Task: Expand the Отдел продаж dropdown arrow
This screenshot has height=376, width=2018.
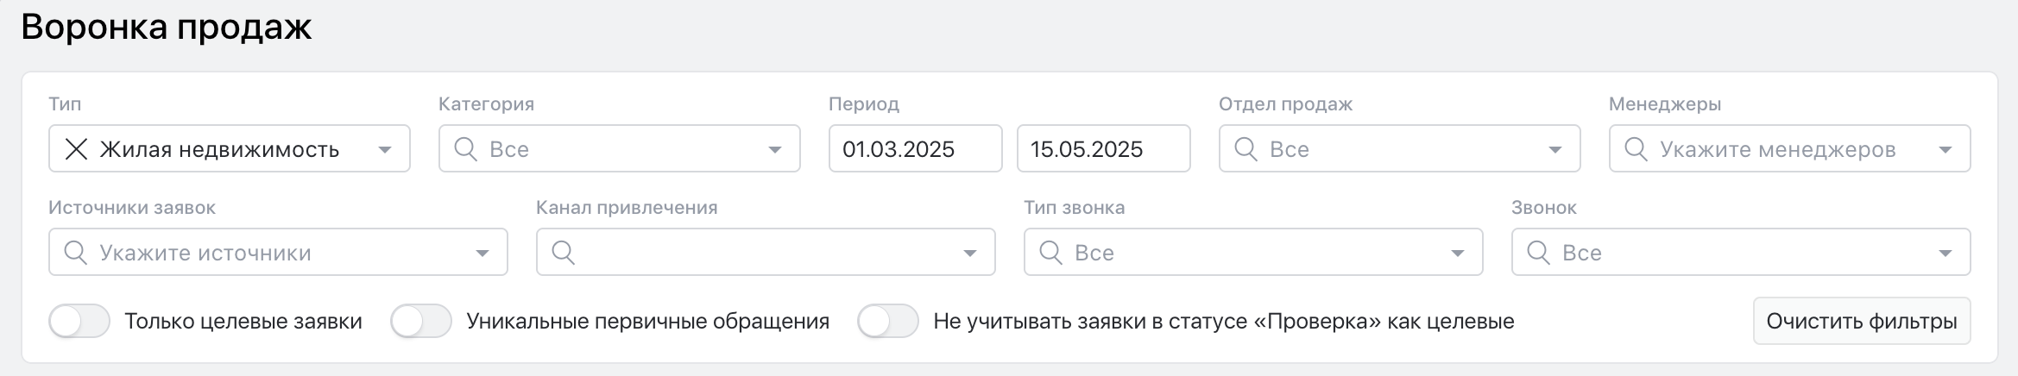Action: coord(1555,150)
